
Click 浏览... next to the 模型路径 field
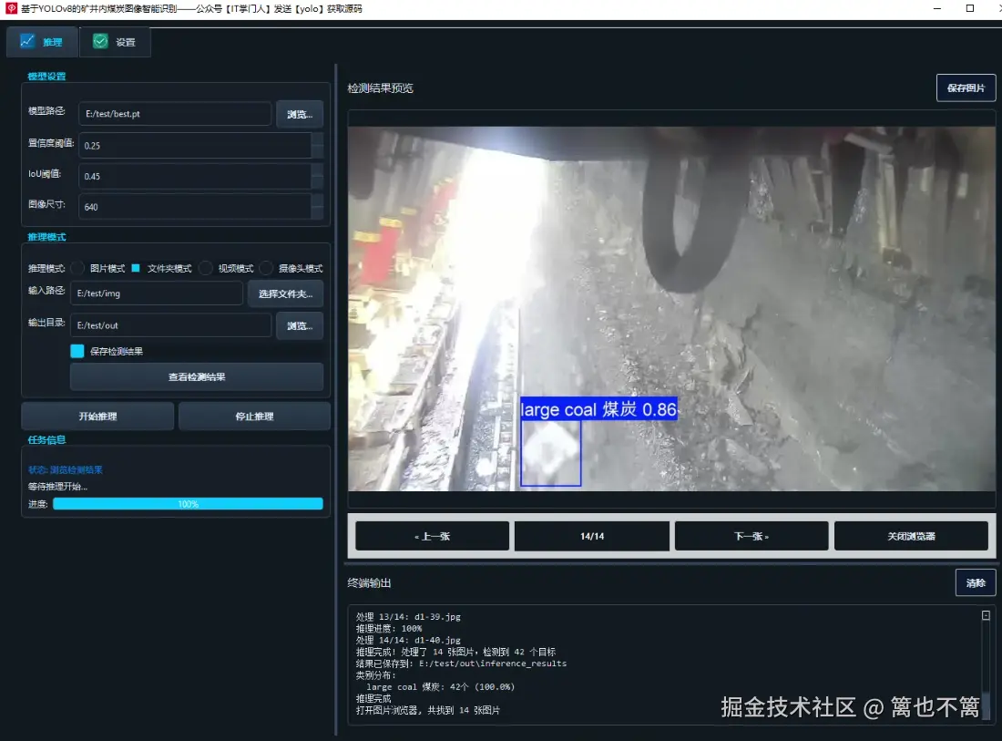pos(300,115)
